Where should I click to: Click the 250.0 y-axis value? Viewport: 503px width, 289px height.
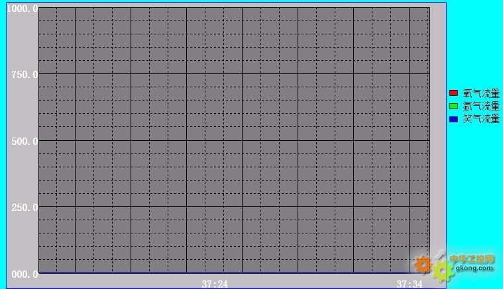click(x=25, y=208)
